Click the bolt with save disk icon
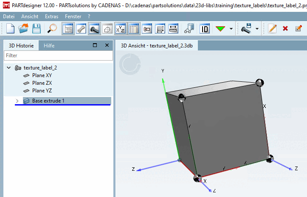 point(246,29)
